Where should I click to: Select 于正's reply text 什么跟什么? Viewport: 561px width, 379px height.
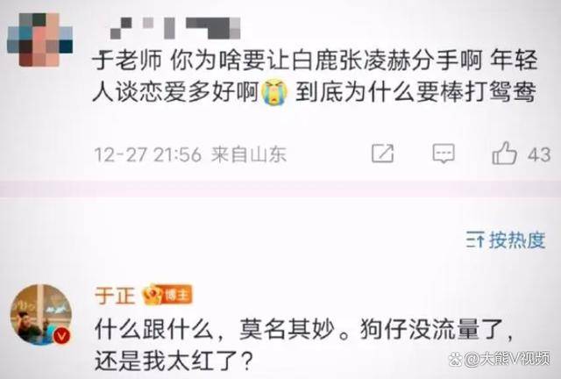pyautogui.click(x=154, y=329)
